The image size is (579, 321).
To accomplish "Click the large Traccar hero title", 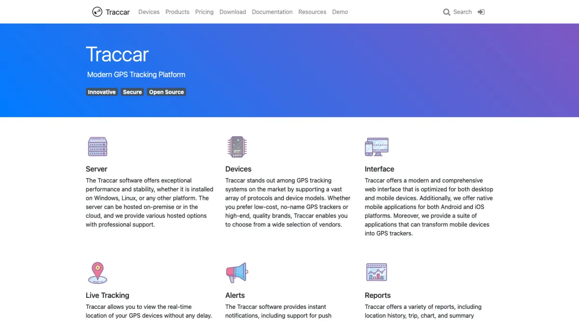I will [x=117, y=54].
